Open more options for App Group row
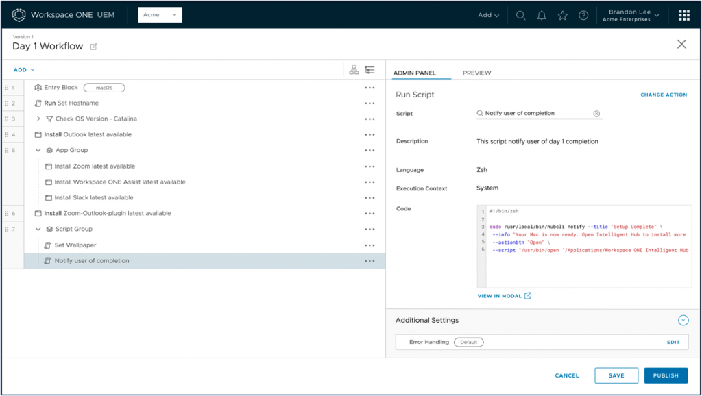702x396 pixels. click(370, 150)
